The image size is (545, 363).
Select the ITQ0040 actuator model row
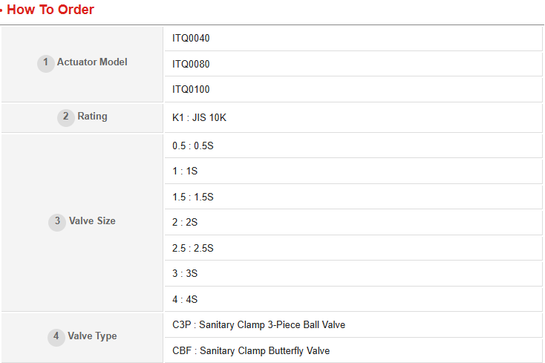(x=191, y=38)
